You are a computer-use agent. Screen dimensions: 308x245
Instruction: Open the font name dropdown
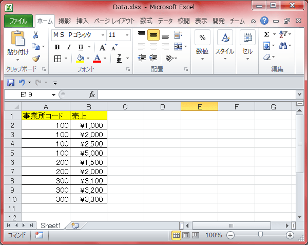pyautogui.click(x=103, y=35)
